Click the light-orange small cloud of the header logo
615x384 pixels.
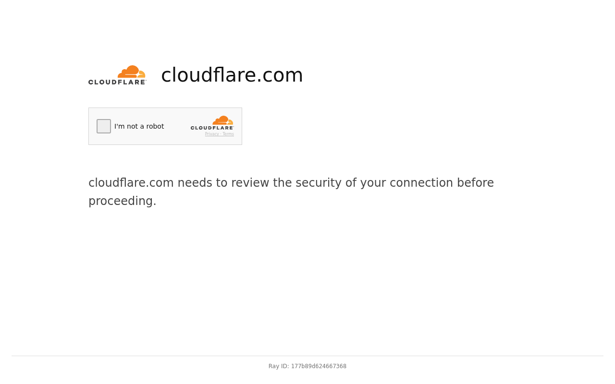click(x=142, y=74)
